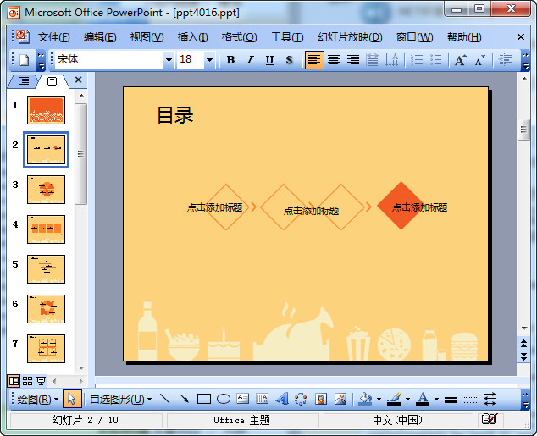The image size is (537, 436).
Task: Select the Arrow drawing tool
Action: click(x=185, y=399)
